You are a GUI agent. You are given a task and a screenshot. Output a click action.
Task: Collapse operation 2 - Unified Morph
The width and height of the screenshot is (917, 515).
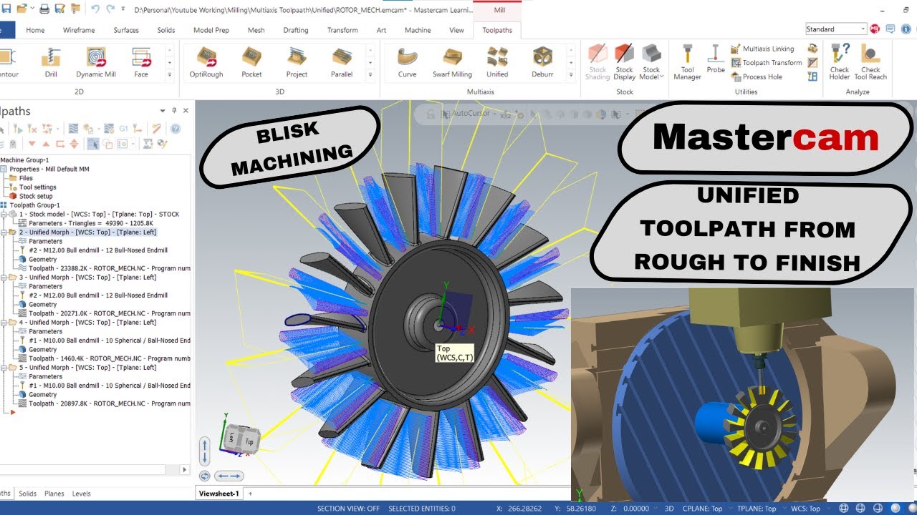click(x=4, y=232)
